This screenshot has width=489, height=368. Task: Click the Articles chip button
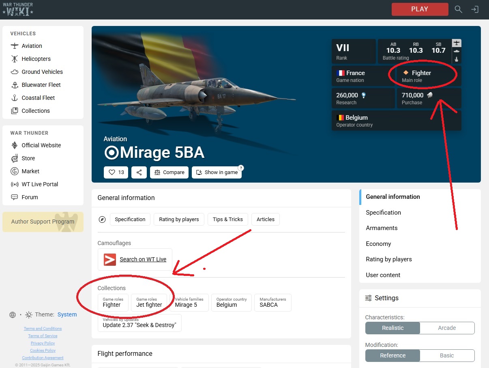coord(266,220)
